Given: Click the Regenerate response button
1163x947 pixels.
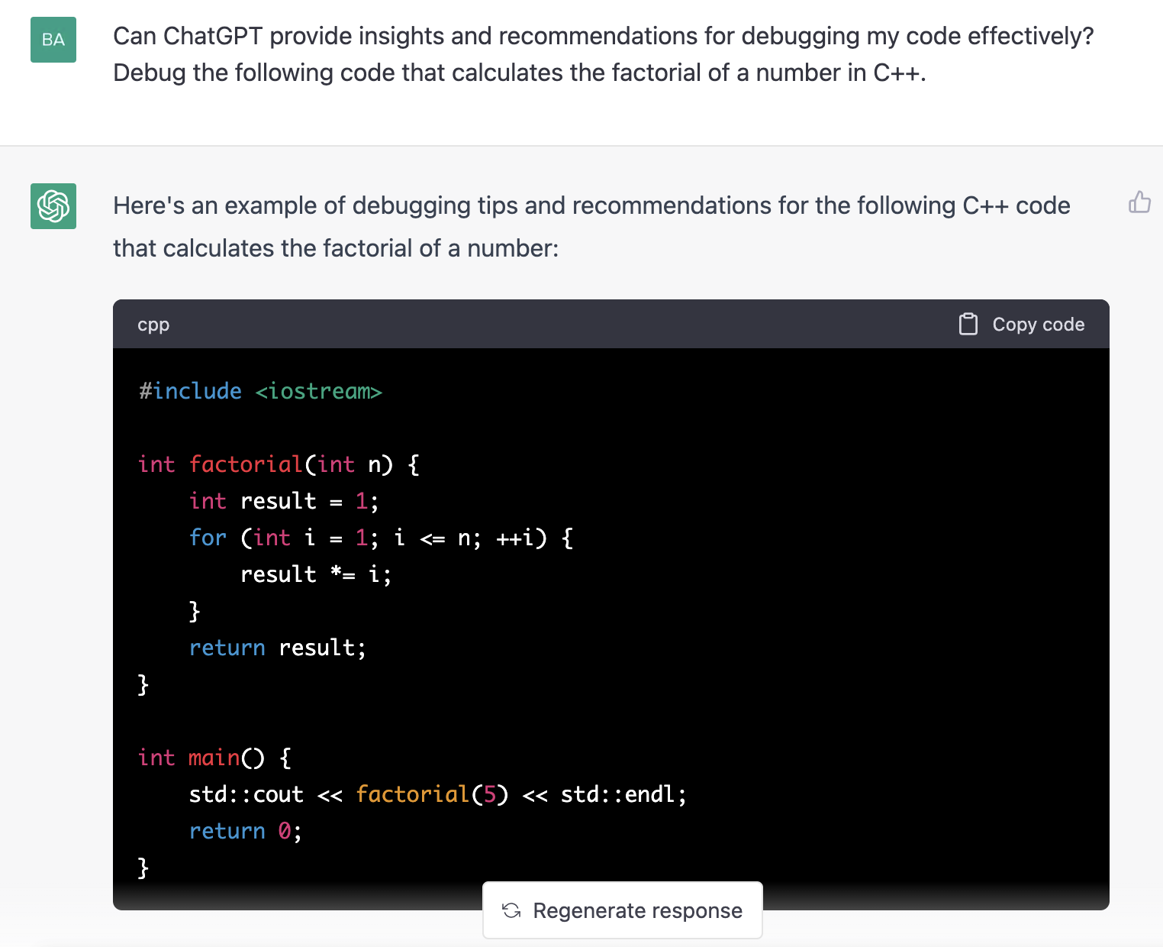Looking at the screenshot, I should click(623, 910).
